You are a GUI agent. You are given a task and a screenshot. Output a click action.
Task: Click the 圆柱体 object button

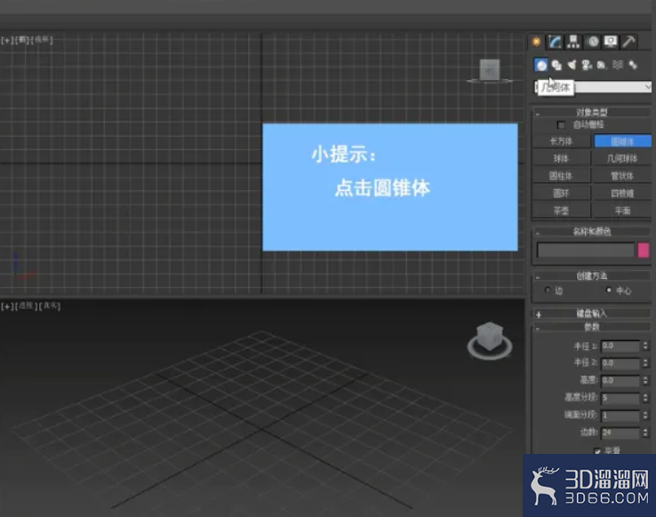(562, 176)
